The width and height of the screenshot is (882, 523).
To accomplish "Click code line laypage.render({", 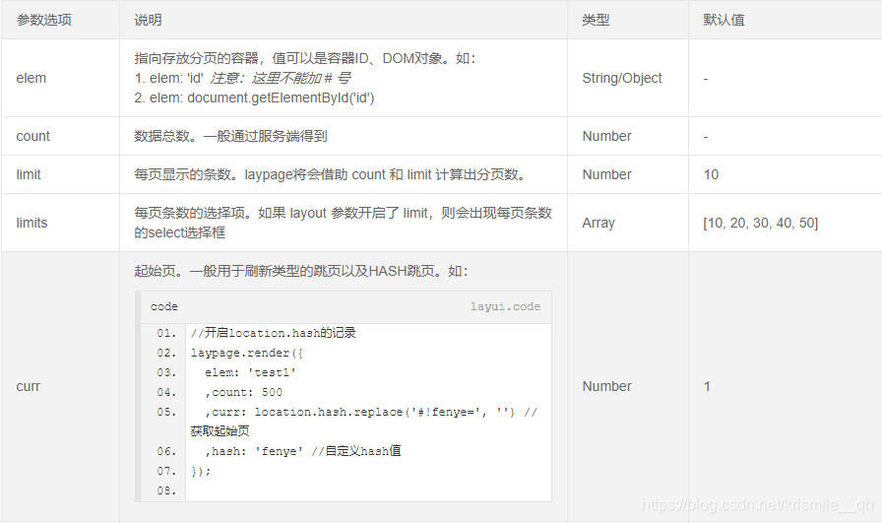I will point(247,353).
